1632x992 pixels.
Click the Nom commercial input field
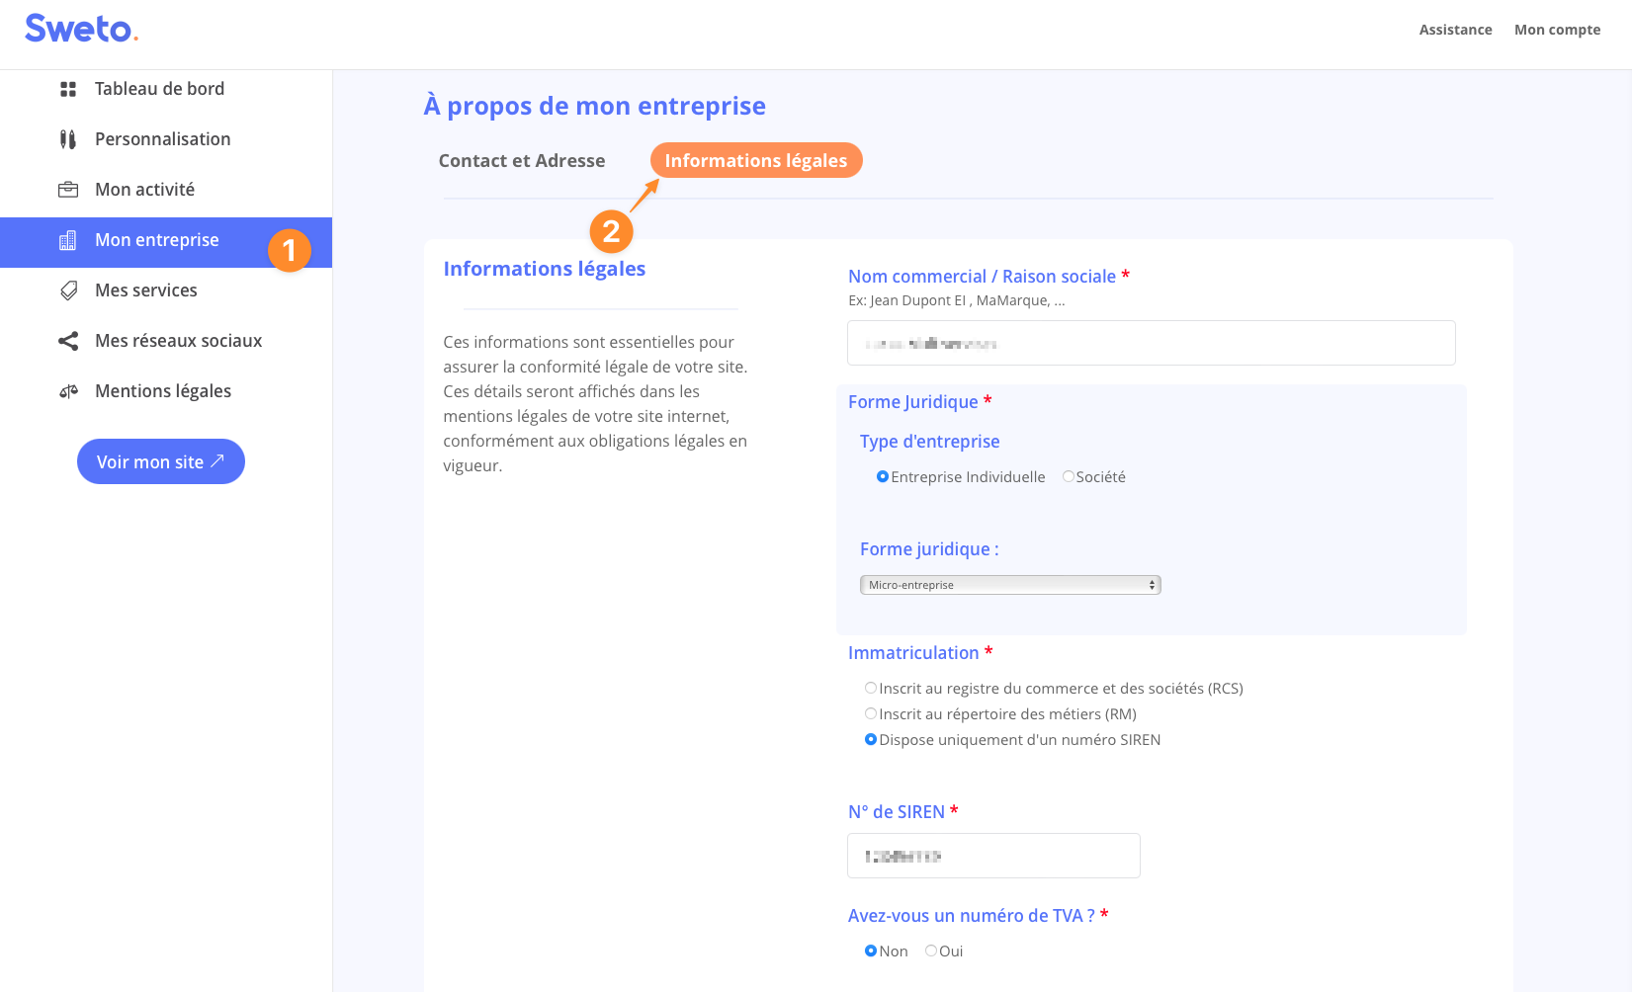tap(1151, 343)
